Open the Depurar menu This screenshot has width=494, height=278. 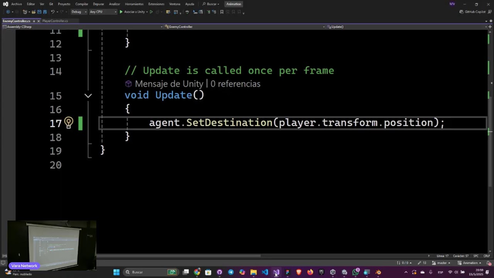[98, 4]
